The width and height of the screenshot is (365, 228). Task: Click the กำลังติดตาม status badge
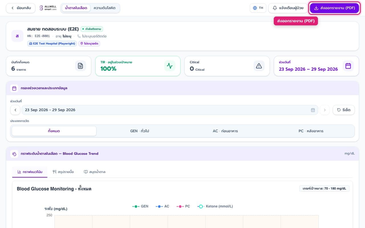(92, 29)
